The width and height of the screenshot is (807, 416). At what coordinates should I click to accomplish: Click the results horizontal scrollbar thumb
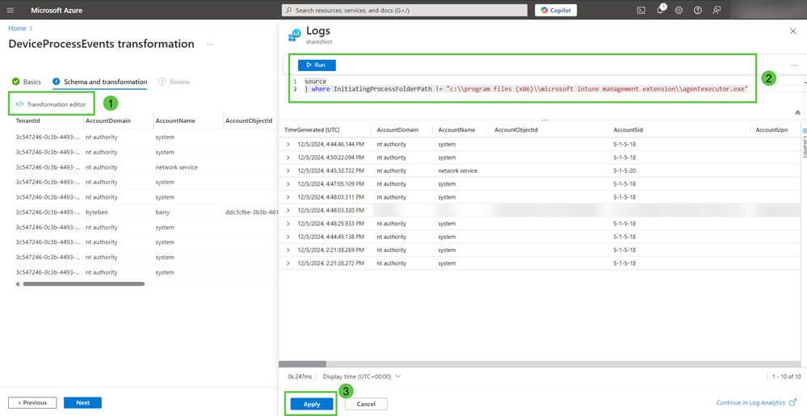(303, 363)
